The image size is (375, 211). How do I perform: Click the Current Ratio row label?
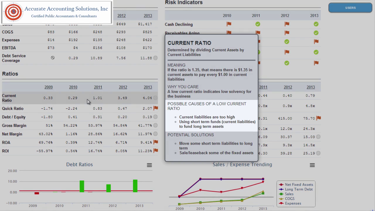(x=9, y=98)
